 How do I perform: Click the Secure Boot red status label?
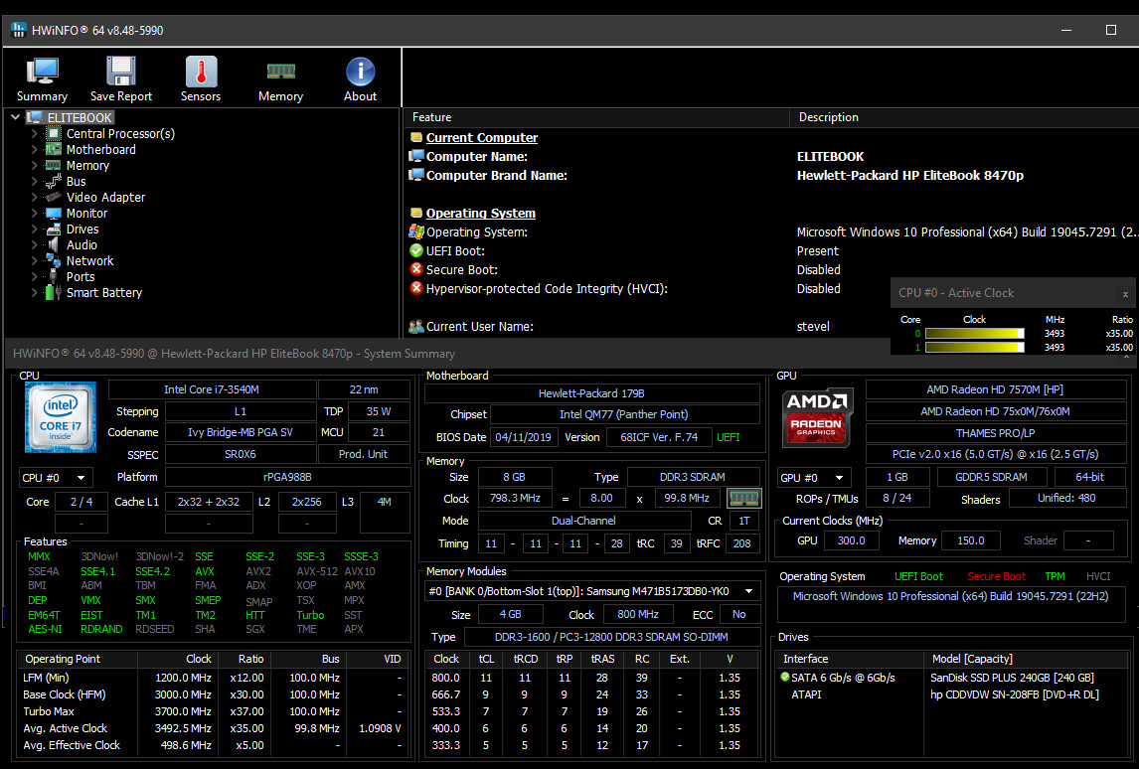coord(996,576)
